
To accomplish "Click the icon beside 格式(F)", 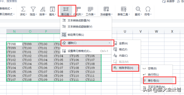I will click(x=115, y=49).
